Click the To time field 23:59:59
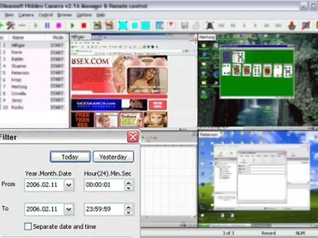 click(x=109, y=209)
